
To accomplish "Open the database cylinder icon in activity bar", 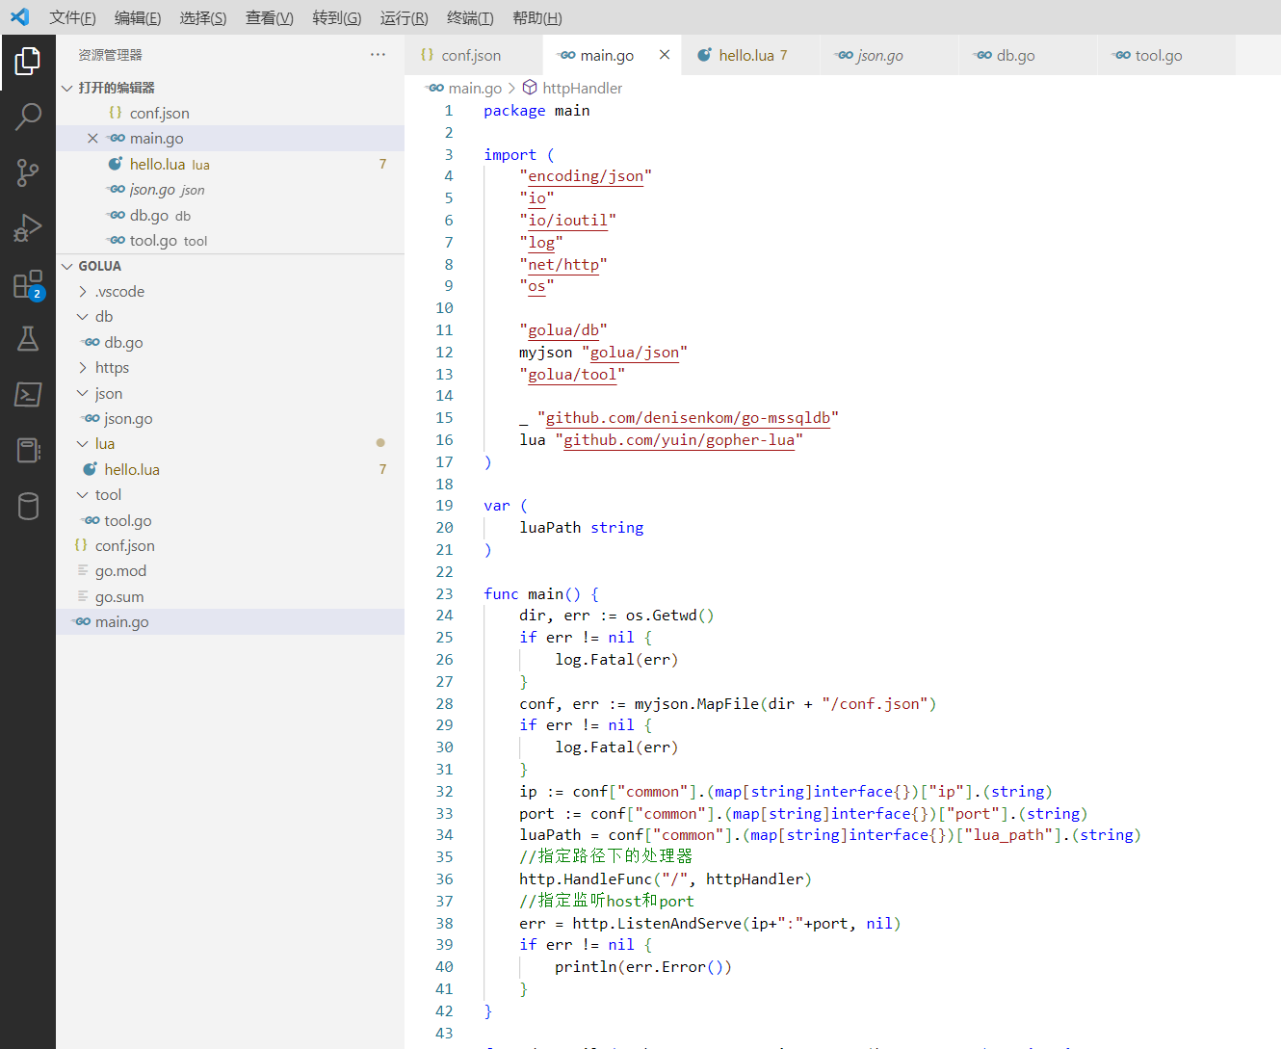I will 28,507.
